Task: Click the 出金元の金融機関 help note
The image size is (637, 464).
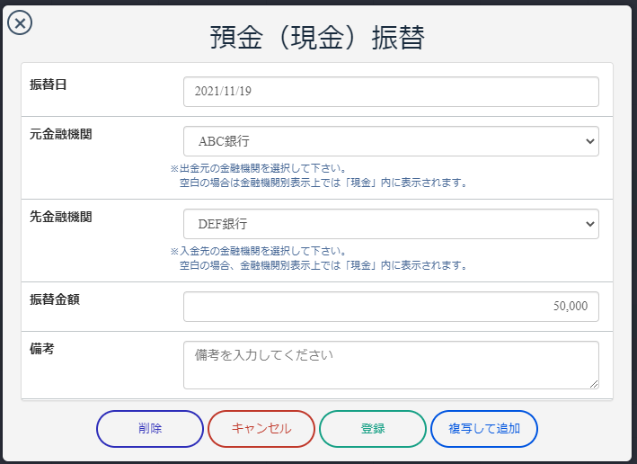Action: pyautogui.click(x=319, y=175)
